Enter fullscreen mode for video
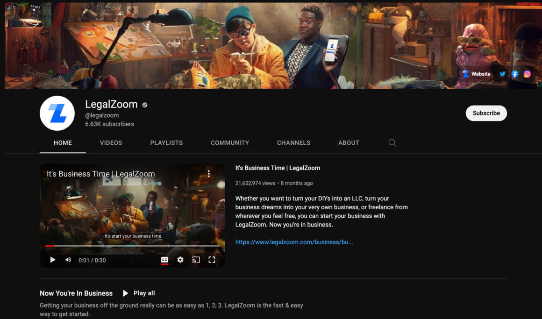 pyautogui.click(x=212, y=260)
